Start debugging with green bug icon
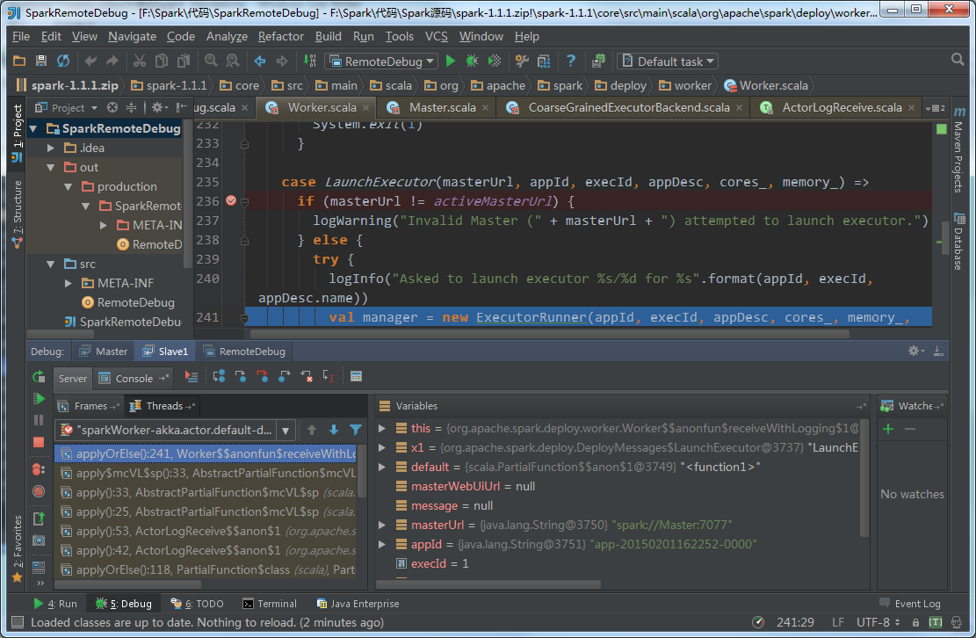 [473, 61]
